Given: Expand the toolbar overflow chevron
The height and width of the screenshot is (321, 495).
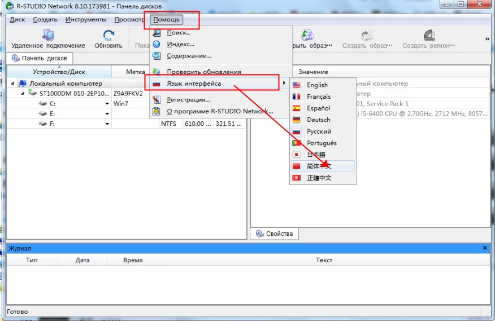Looking at the screenshot, I should (x=487, y=39).
